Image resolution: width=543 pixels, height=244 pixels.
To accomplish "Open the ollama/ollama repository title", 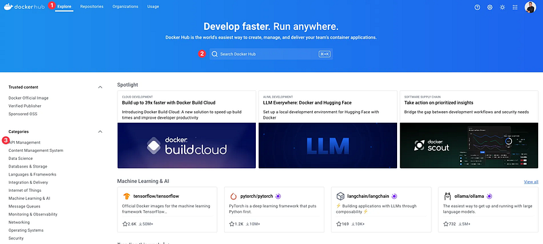I will point(469,197).
